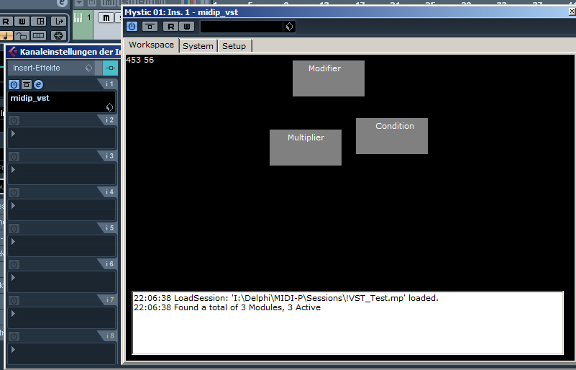Viewport: 576px width, 370px height.
Task: Open insert i1 editor e button
Action: 39,85
